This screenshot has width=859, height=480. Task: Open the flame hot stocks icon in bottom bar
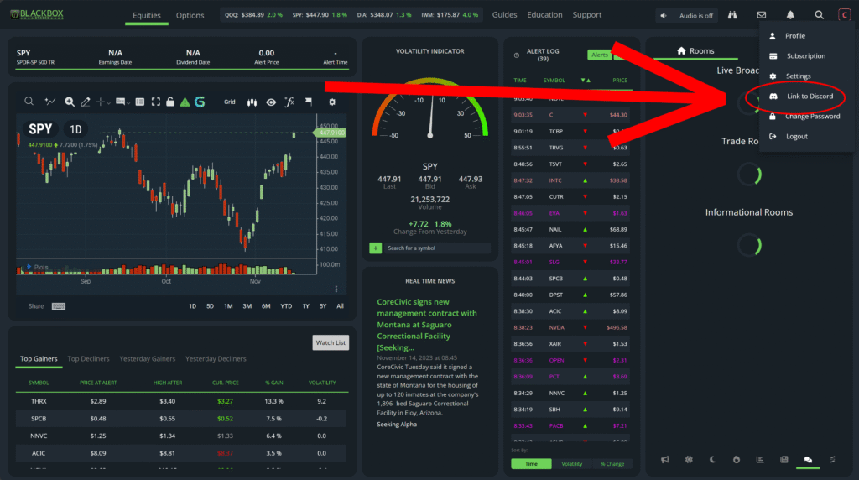[x=737, y=460]
